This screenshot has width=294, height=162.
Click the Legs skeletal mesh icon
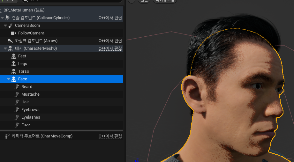13,64
